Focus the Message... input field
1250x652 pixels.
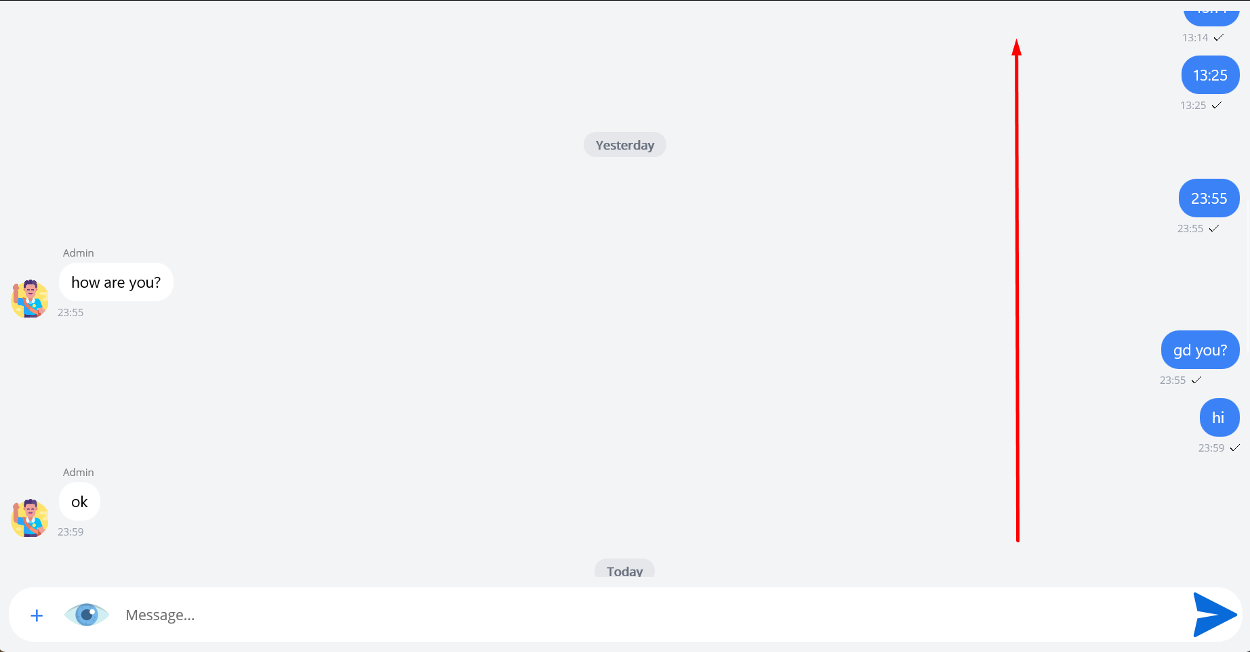click(x=651, y=615)
